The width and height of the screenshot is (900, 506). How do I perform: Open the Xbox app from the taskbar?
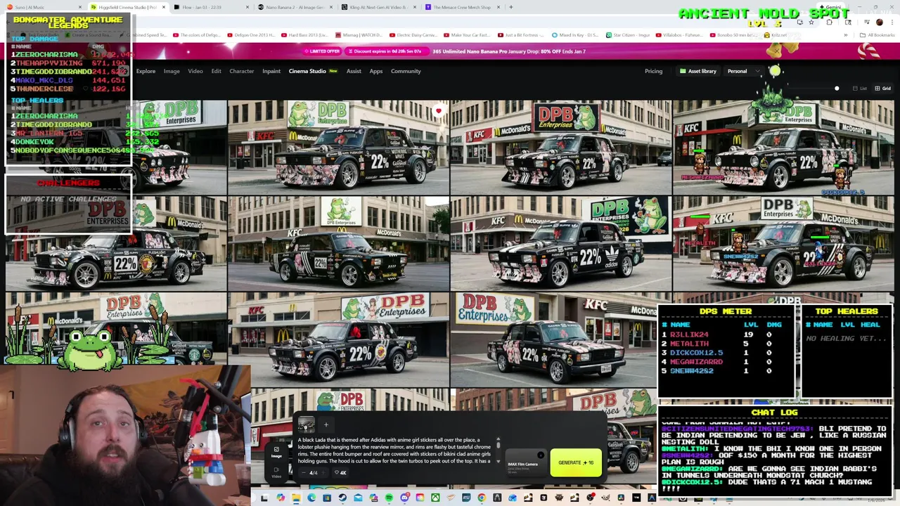(435, 498)
